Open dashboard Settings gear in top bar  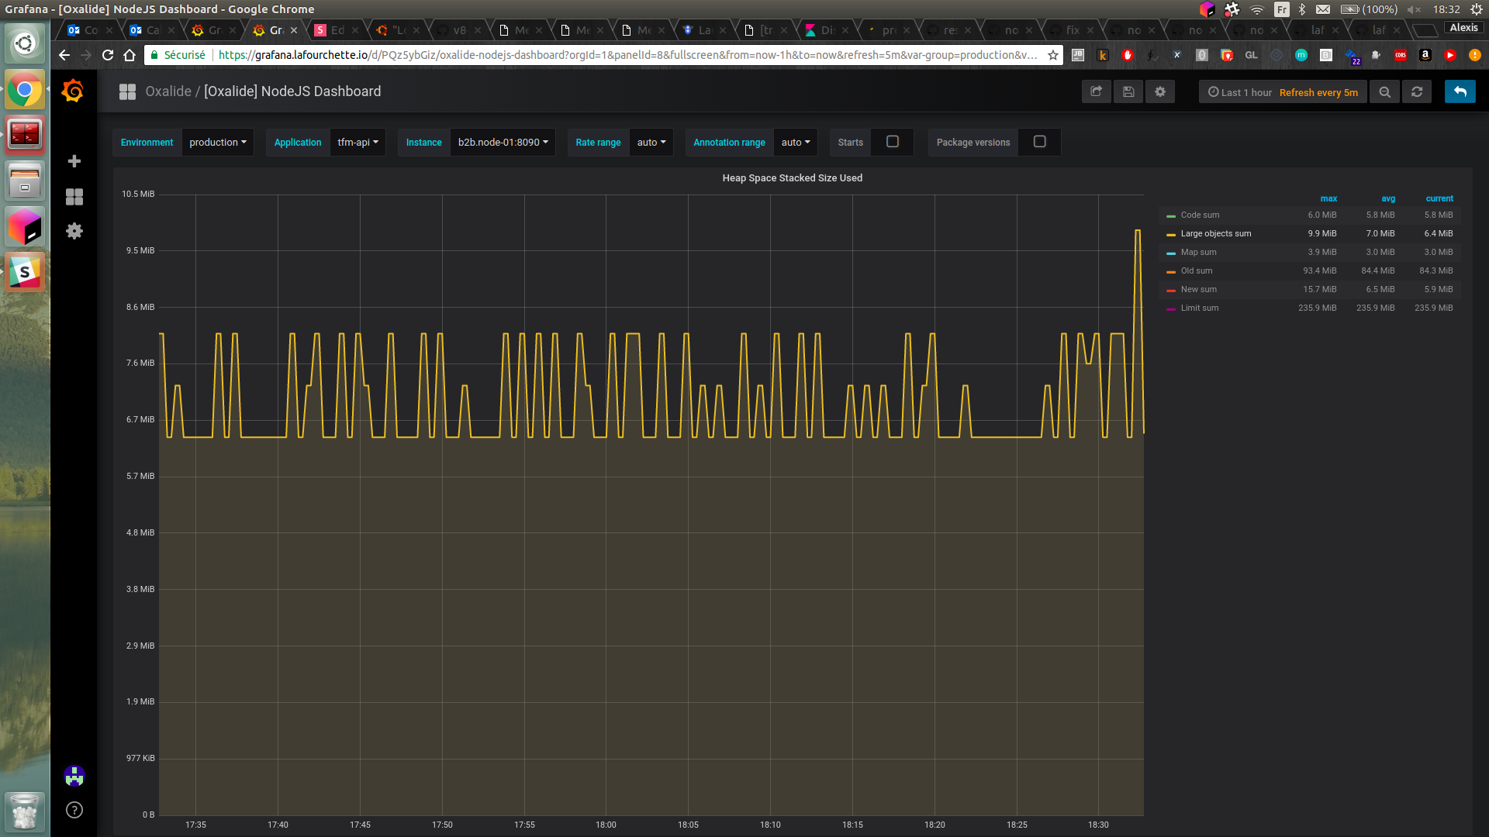tap(1160, 91)
